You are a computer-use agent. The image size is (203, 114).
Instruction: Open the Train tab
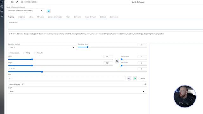pyautogui.click(x=68, y=17)
